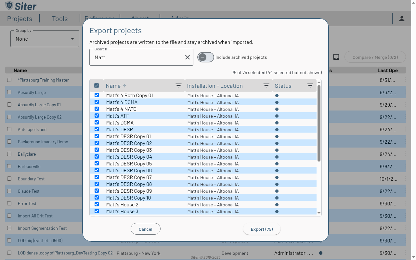Open the user account icon
This screenshot has width=416, height=260.
coord(402,19)
